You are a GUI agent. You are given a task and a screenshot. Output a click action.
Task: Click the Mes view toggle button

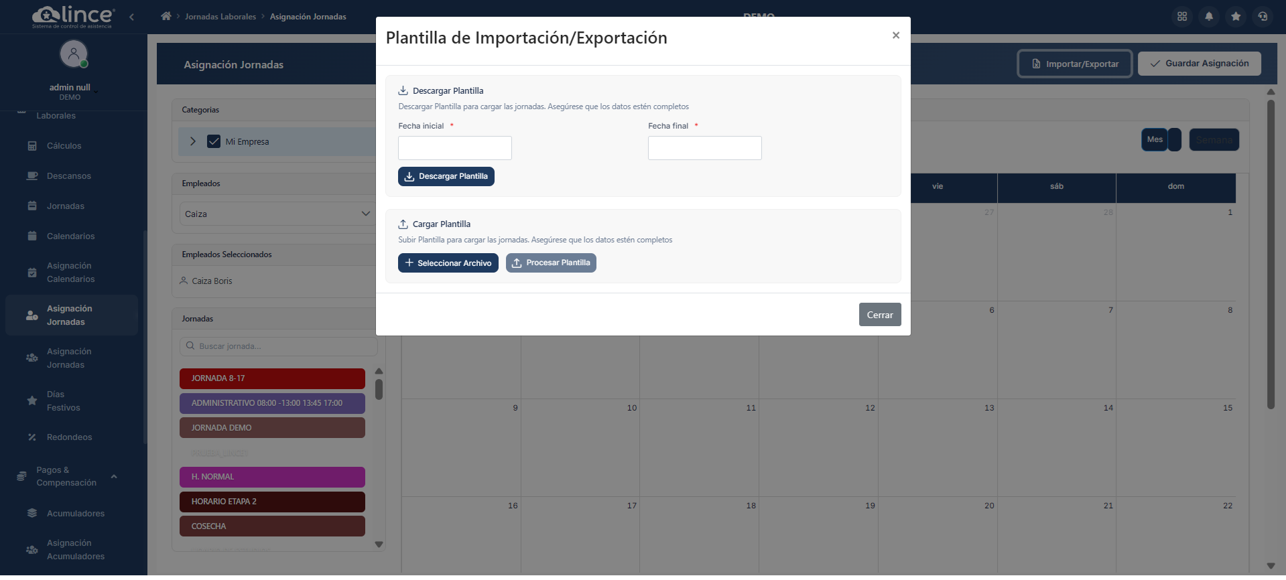click(1154, 139)
